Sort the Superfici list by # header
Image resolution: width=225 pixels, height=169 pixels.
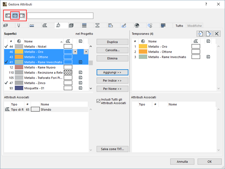tap(11, 41)
